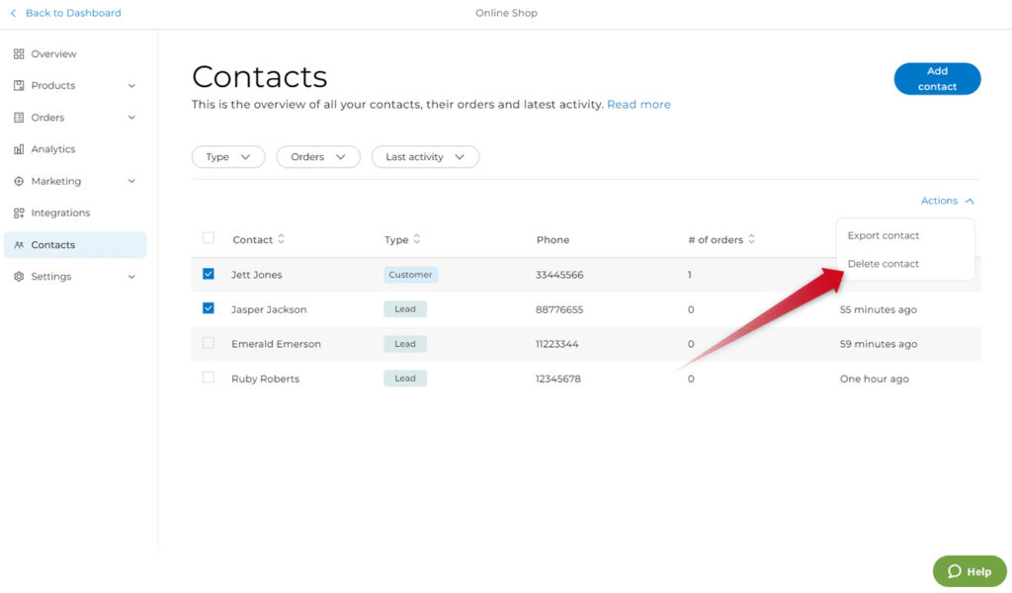Open the Last activity filter dropdown
Viewport: 1012px width, 593px height.
click(425, 157)
